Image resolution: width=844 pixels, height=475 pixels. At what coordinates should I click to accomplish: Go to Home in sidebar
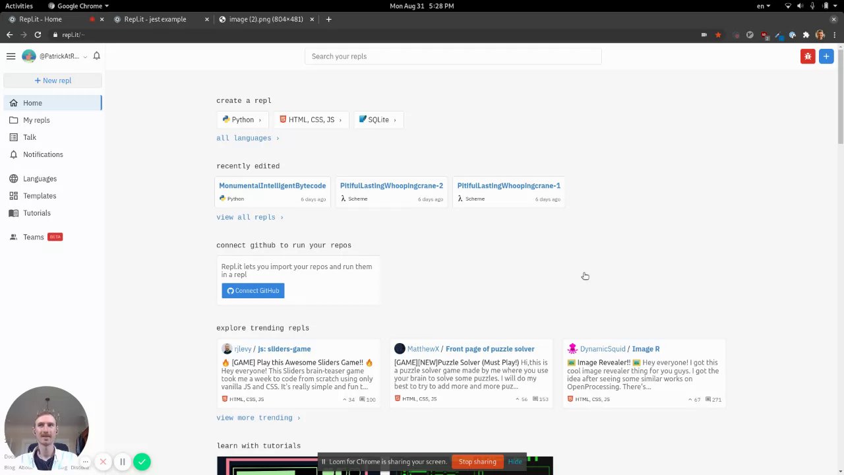click(x=53, y=103)
